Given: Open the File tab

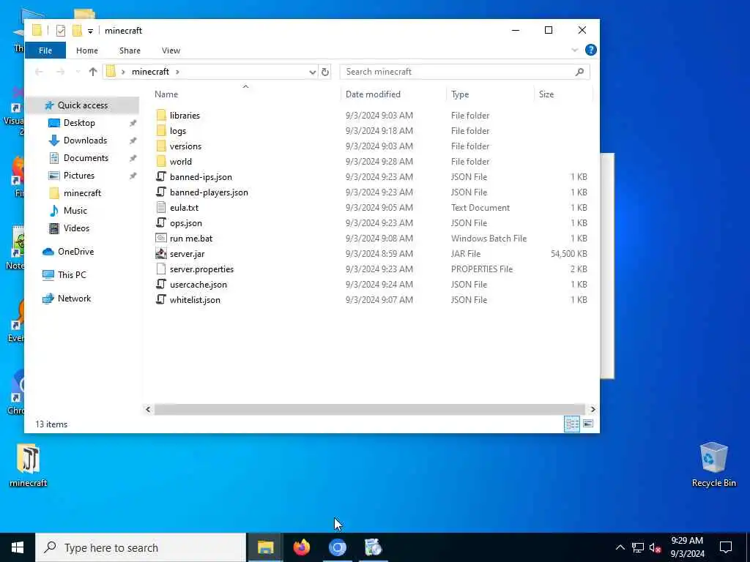Looking at the screenshot, I should click(x=45, y=50).
